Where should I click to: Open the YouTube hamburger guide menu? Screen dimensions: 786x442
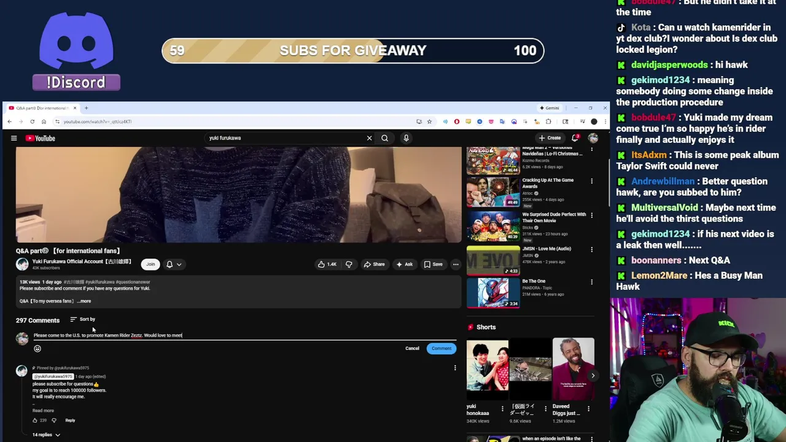(x=14, y=138)
